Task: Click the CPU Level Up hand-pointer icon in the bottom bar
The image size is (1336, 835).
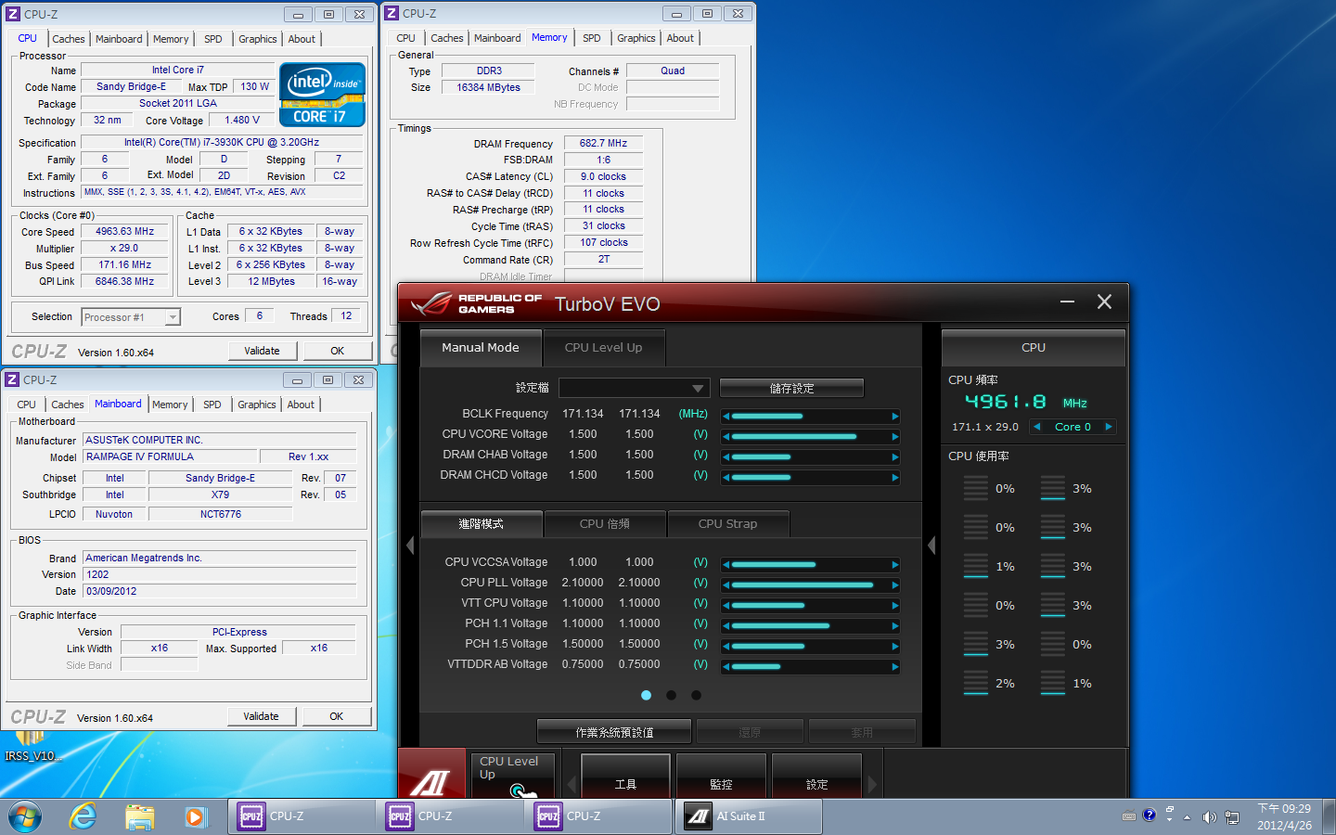Action: coord(521,790)
